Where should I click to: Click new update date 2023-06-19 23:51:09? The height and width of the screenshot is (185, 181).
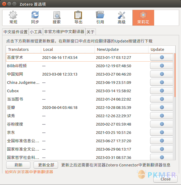pos(114,83)
